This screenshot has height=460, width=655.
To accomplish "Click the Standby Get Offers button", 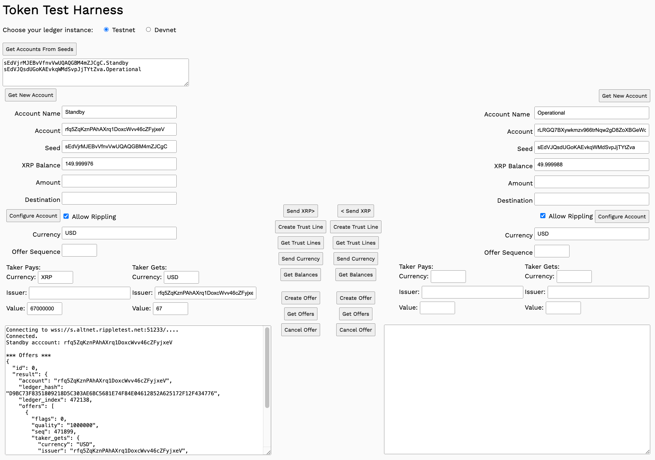I will click(300, 314).
